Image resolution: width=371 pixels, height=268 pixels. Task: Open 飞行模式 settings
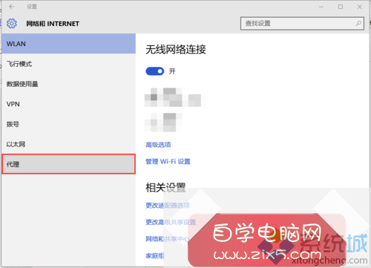coord(69,64)
